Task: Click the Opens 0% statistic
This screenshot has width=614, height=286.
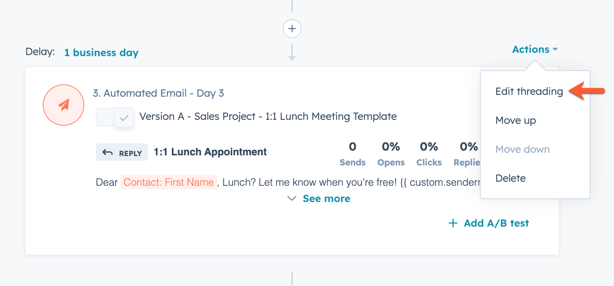Action: click(391, 154)
